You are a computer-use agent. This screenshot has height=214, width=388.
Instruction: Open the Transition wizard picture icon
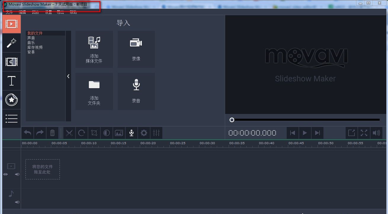[119, 133]
